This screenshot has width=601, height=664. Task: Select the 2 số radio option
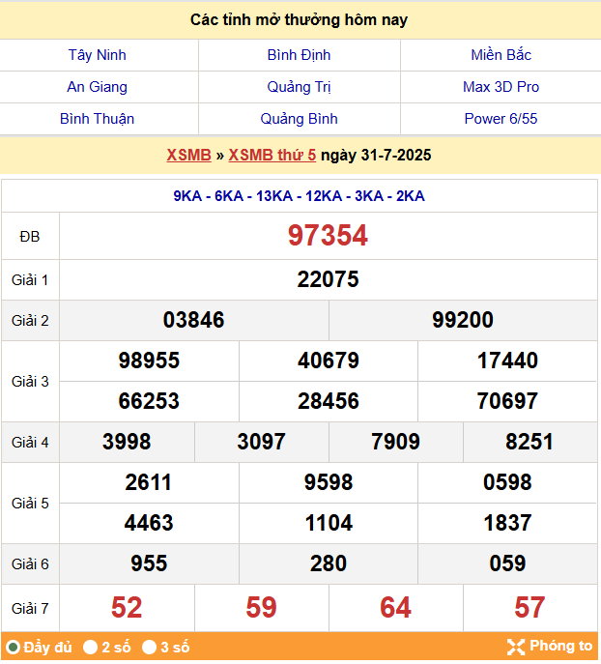point(90,647)
